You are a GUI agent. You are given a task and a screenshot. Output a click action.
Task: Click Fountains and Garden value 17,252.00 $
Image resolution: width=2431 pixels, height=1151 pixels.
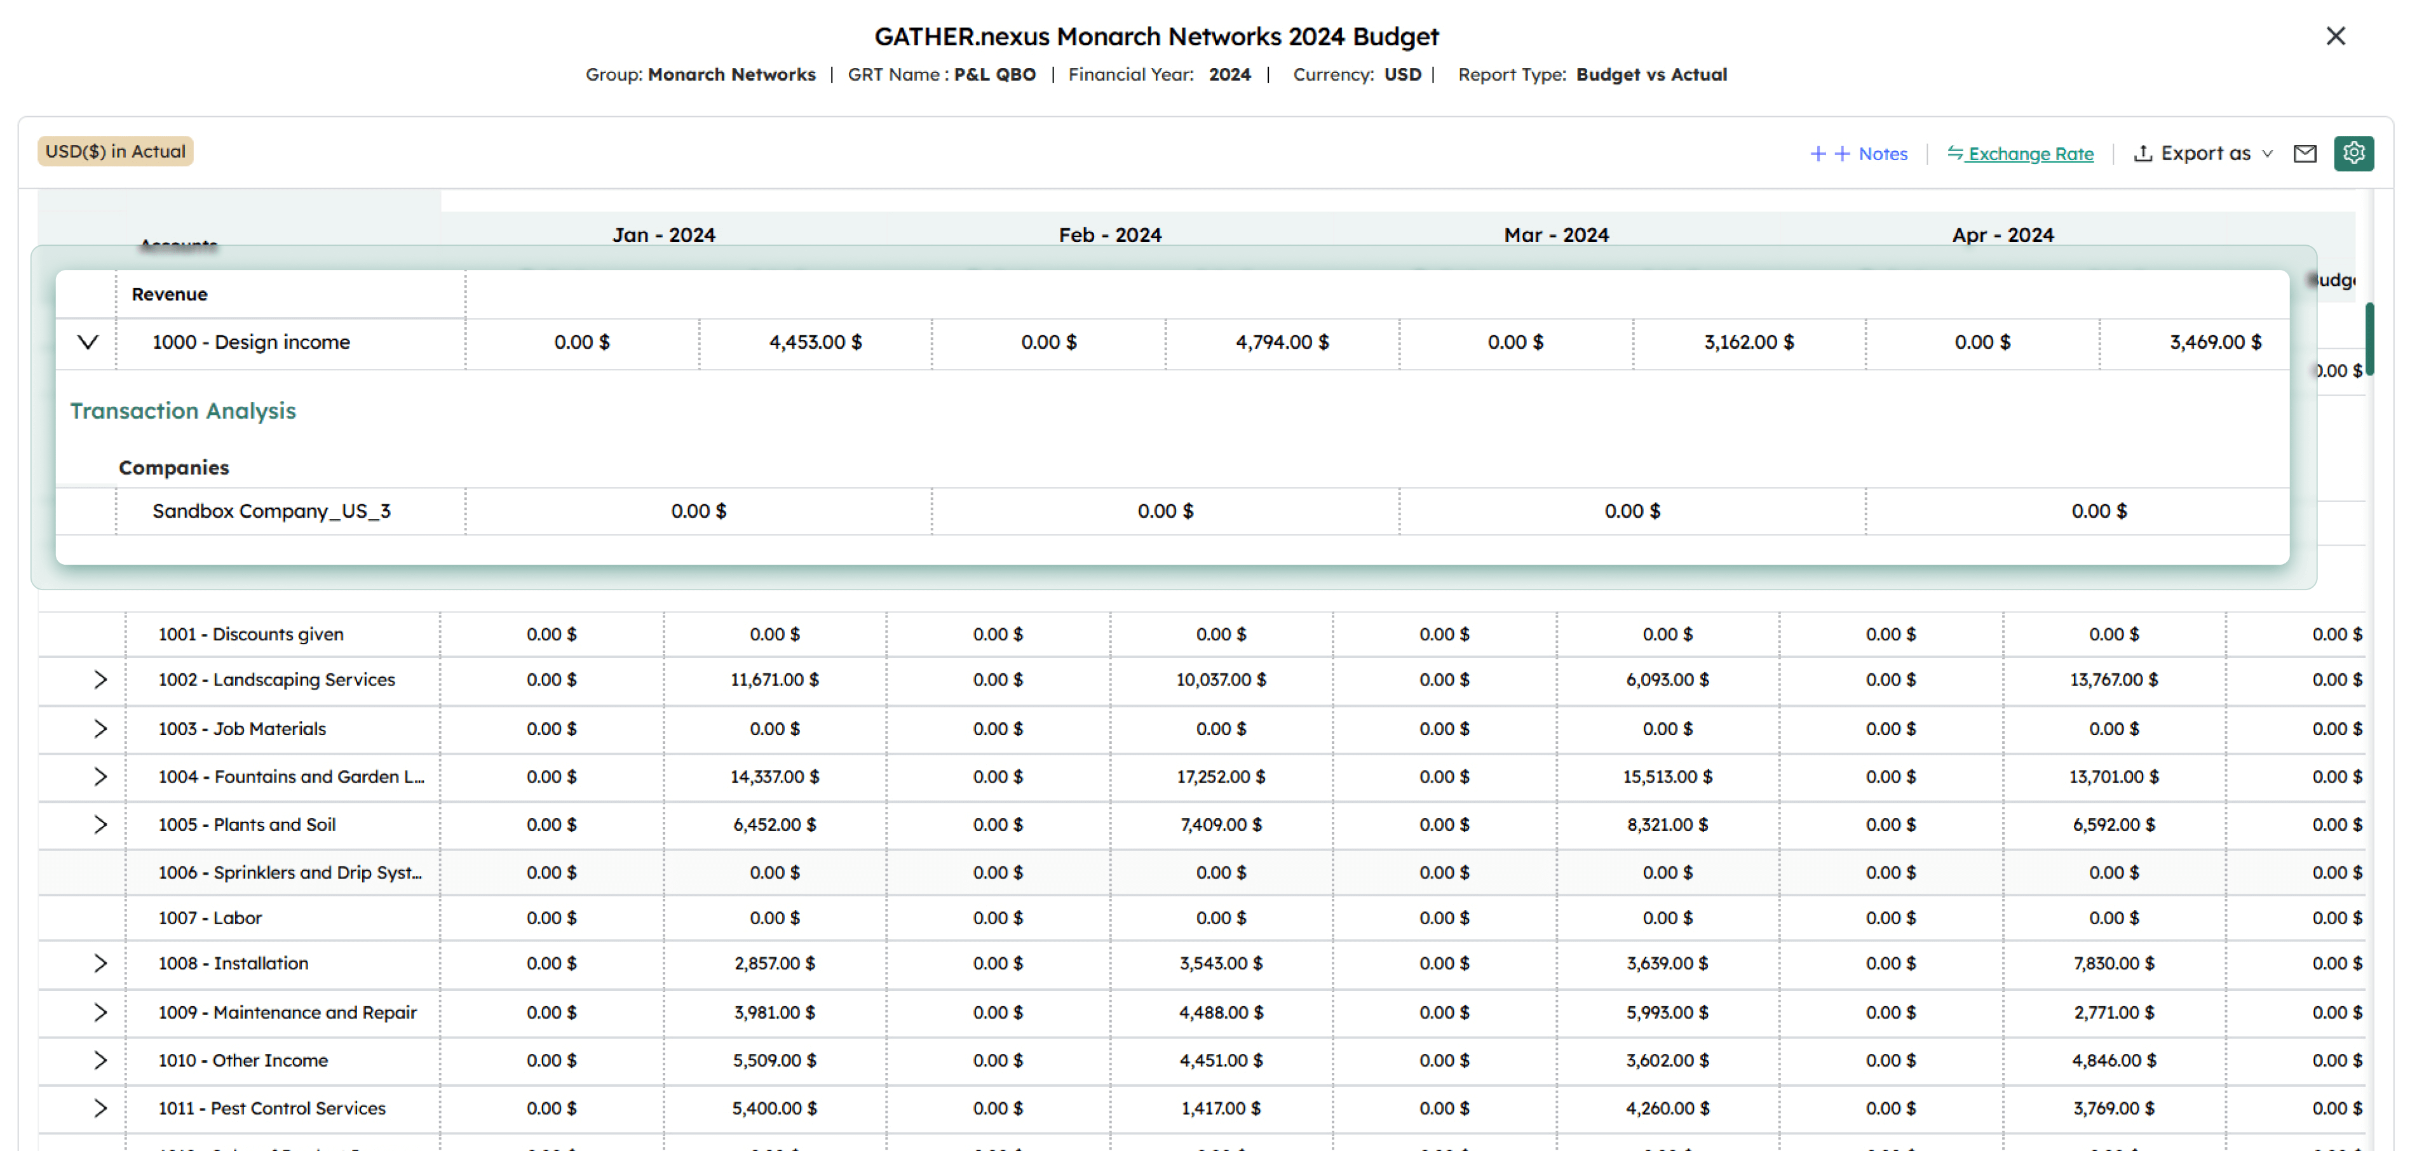tap(1221, 776)
